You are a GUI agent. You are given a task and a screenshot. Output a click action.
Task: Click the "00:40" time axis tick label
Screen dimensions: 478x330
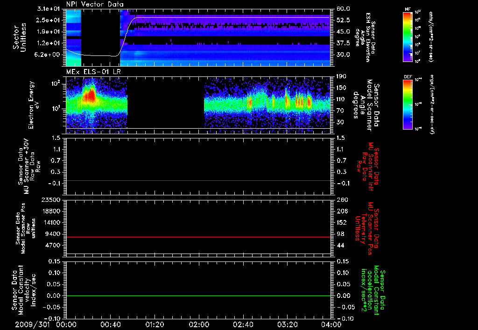110,324
